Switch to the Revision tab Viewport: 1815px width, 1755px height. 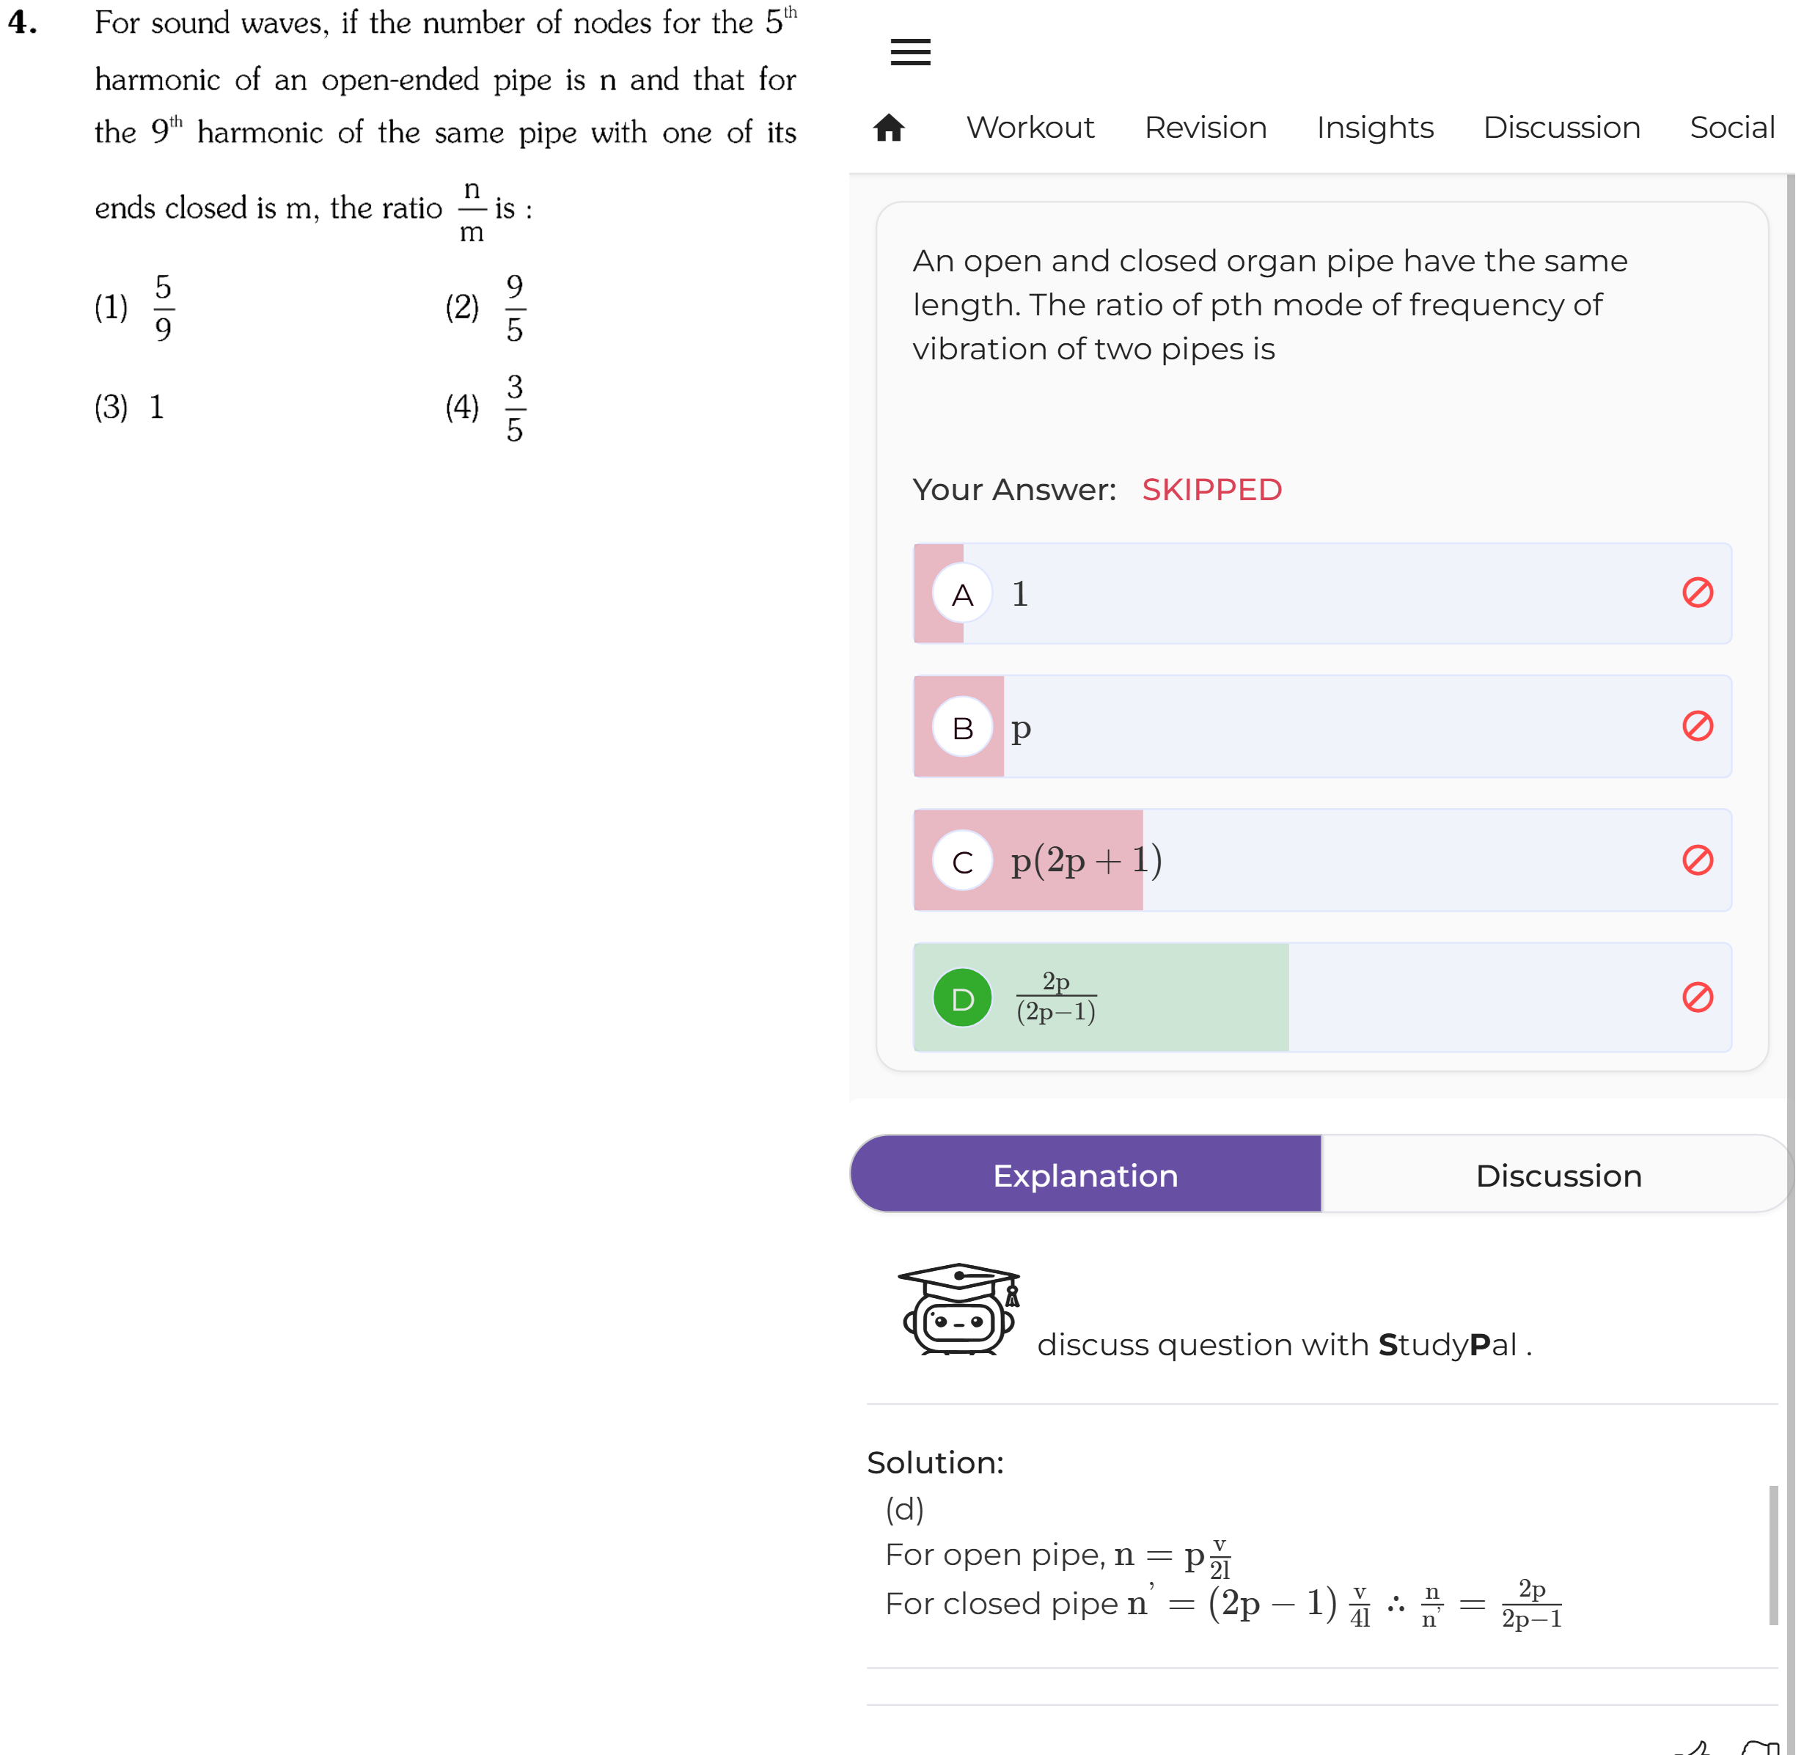pos(1205,127)
